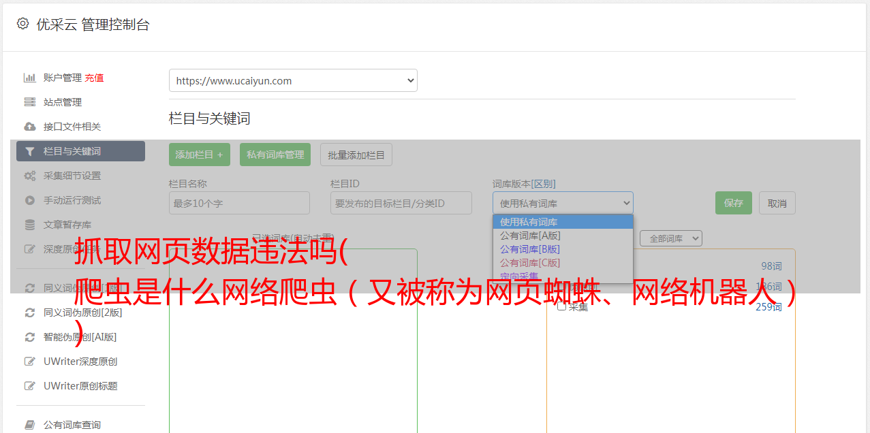Tick the 采集 checkbox in the word library list
This screenshot has height=433, width=870.
[x=561, y=306]
